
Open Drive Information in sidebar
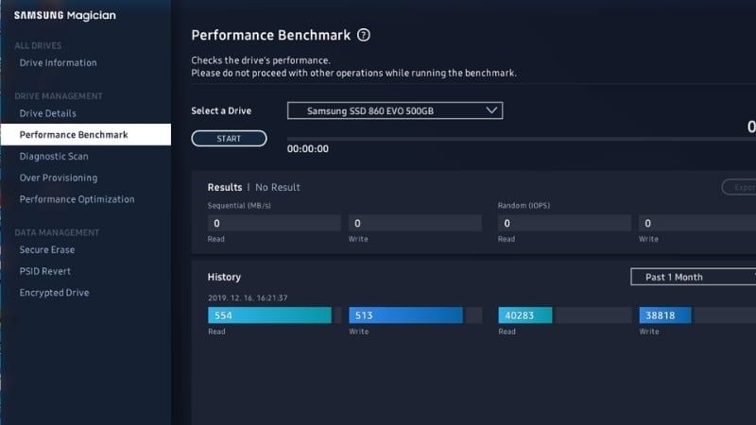coord(59,62)
